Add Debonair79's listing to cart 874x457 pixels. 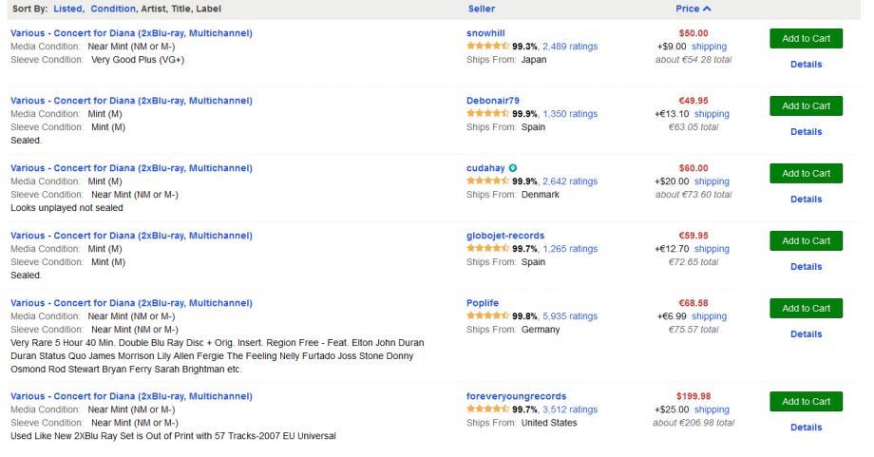(x=806, y=105)
